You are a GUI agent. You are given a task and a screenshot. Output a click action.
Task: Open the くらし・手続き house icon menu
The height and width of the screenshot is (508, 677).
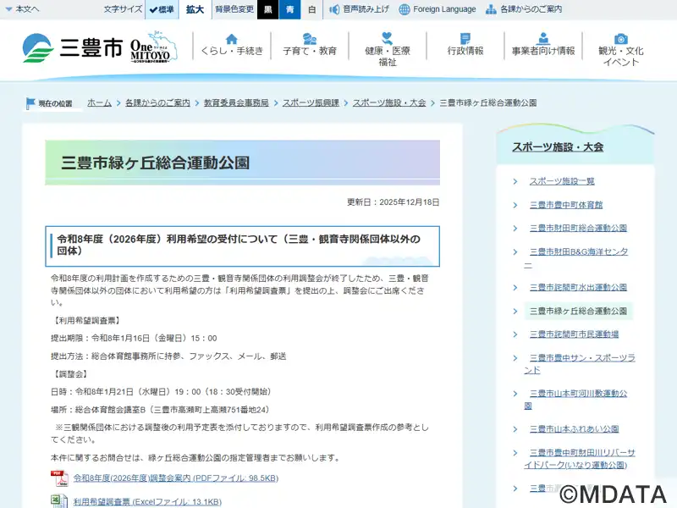232,39
